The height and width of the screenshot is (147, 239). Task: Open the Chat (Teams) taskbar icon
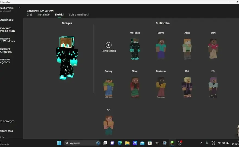coord(112,143)
